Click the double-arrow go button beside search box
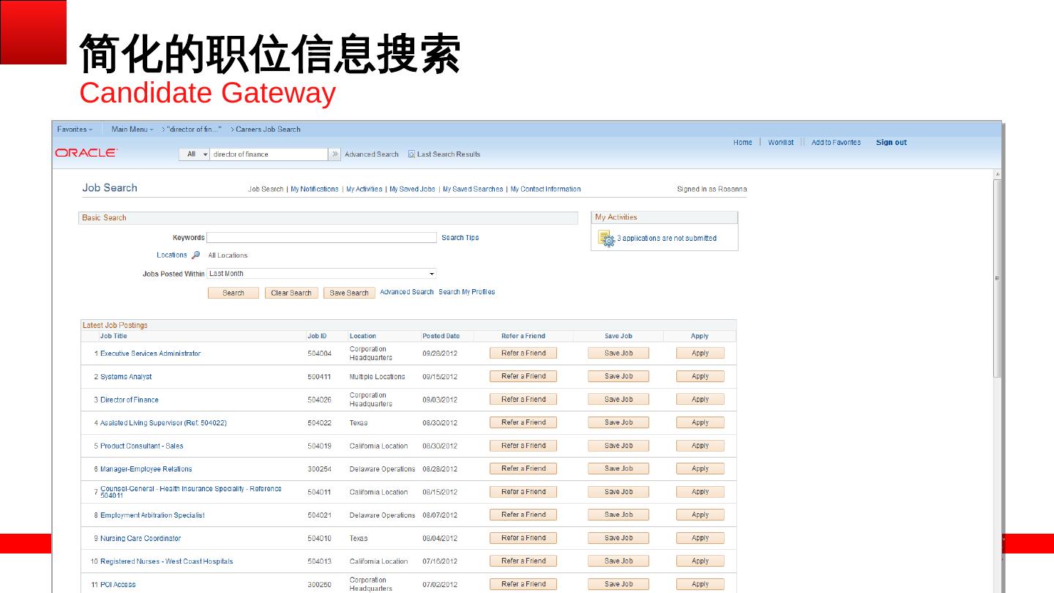The height and width of the screenshot is (593, 1054). coord(335,154)
